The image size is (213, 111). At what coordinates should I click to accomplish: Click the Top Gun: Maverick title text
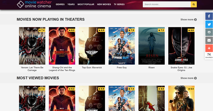[x=92, y=68]
